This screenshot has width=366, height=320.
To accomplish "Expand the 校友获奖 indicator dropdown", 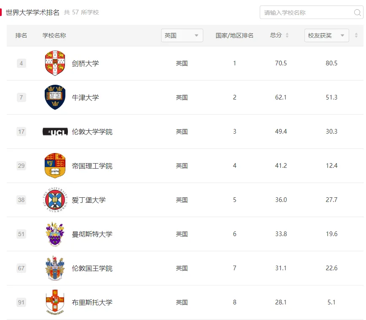I will click(326, 35).
